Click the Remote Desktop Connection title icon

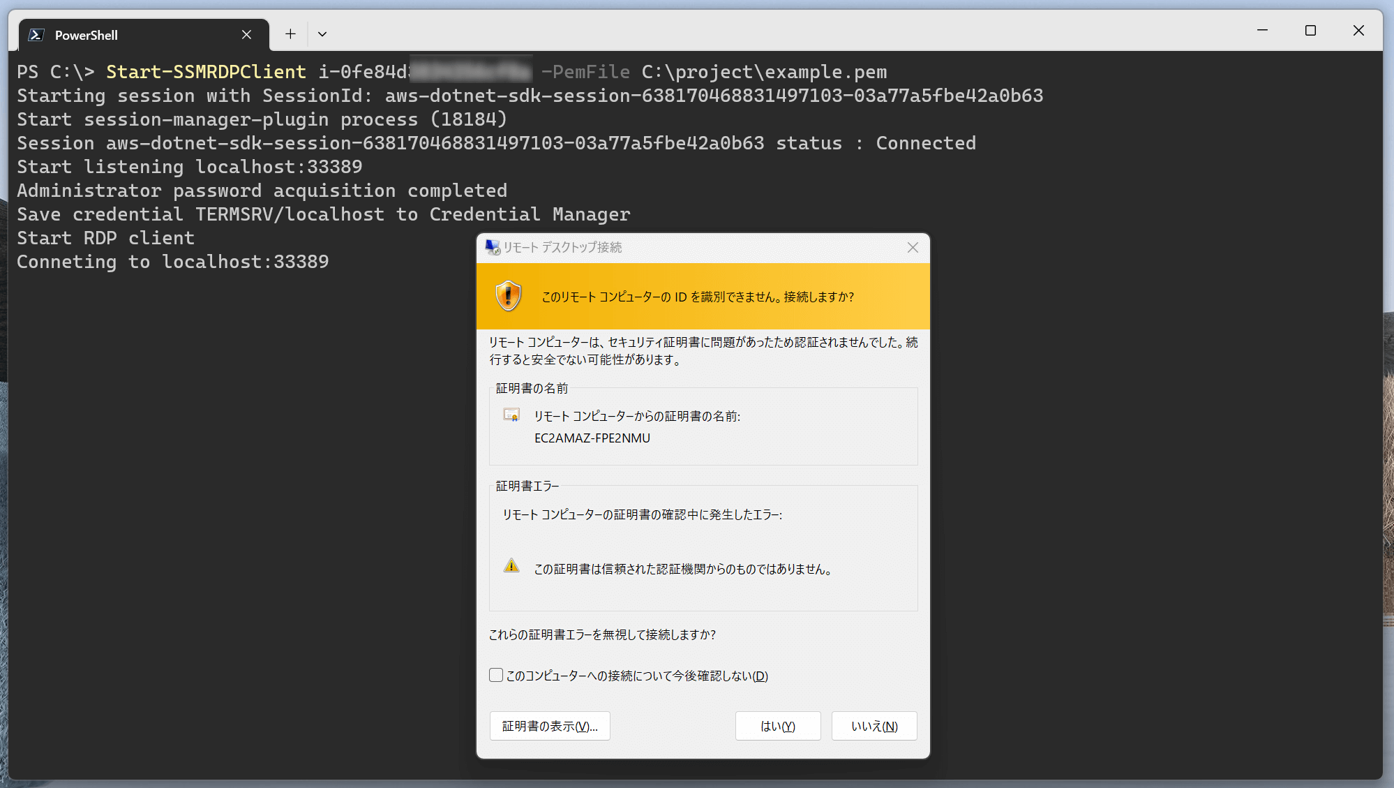pos(493,248)
